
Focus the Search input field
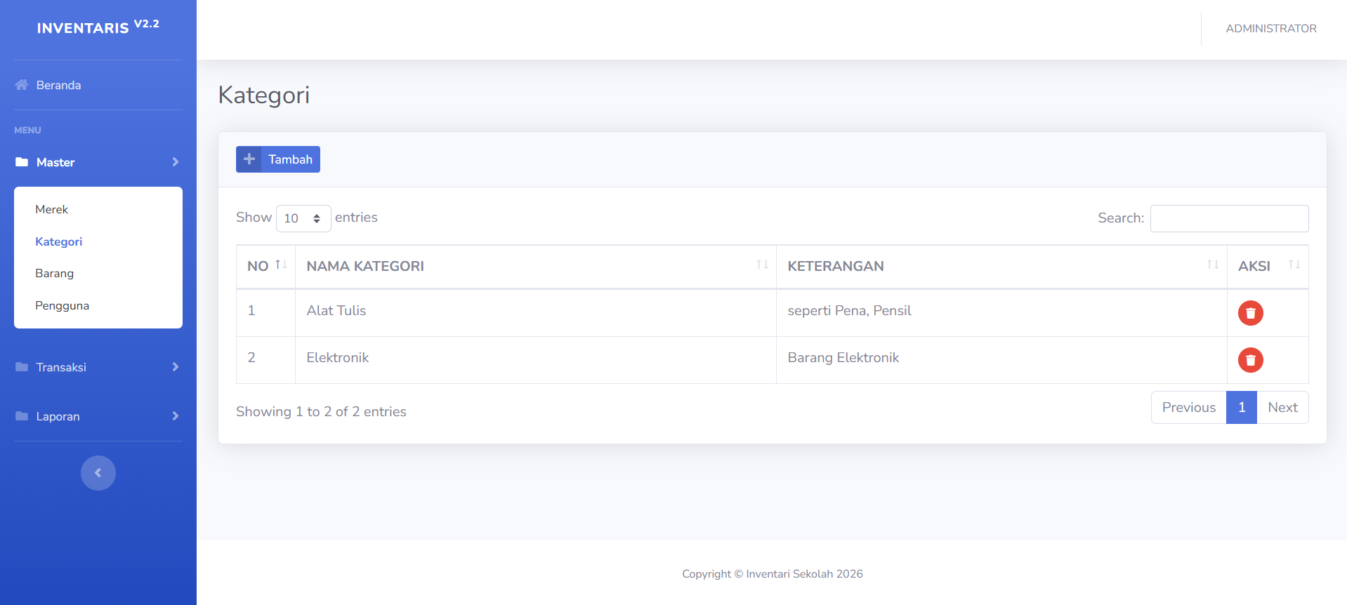tap(1229, 218)
